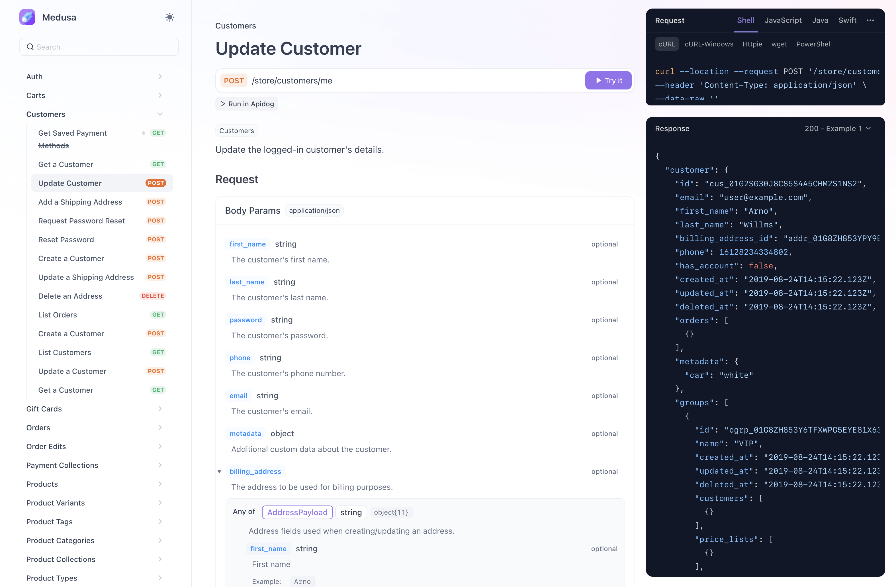Screen dimensions: 896x587
Task: Click the POST badge on Update Customer sidebar row
Action: (156, 183)
